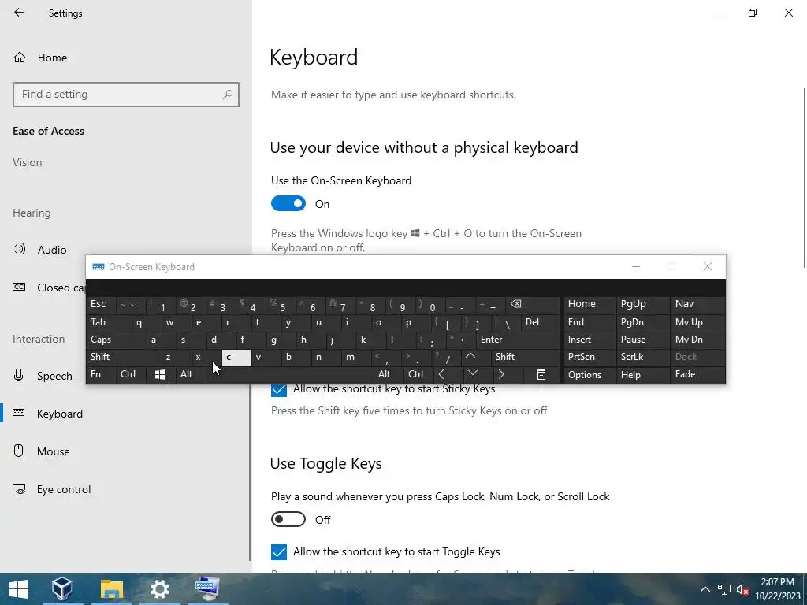This screenshot has width=807, height=605.
Task: Tap the Caps key on On-Screen Keyboard
Action: pos(117,340)
